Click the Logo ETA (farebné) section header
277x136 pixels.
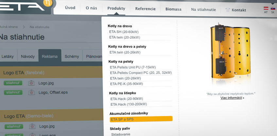coord(51,73)
